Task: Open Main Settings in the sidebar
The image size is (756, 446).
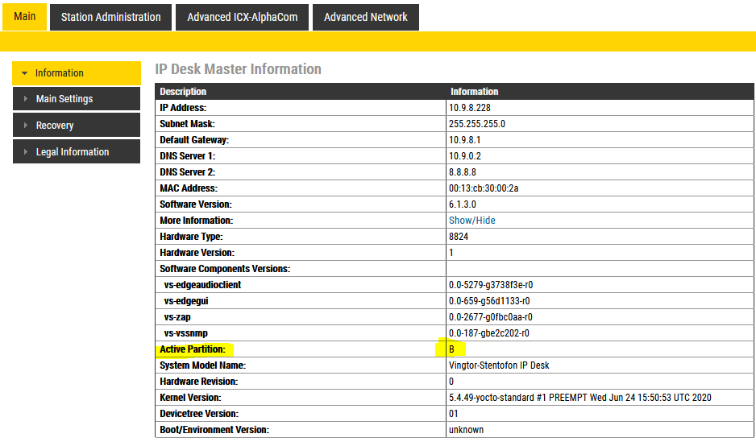Action: [64, 99]
